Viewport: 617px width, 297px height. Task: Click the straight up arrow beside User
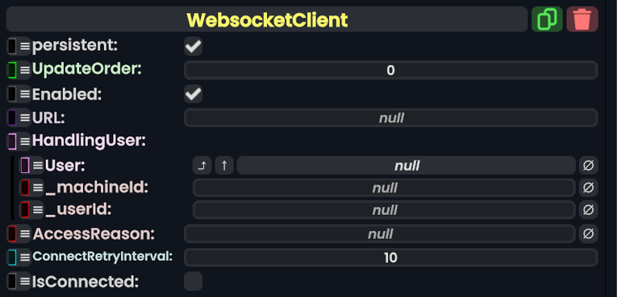pos(224,165)
